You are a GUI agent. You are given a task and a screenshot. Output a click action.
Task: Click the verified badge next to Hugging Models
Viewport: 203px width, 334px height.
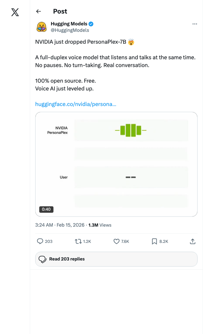pos(90,24)
